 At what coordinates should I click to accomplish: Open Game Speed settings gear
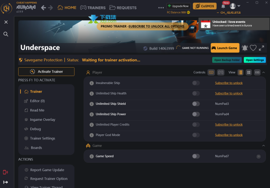pos(259,156)
